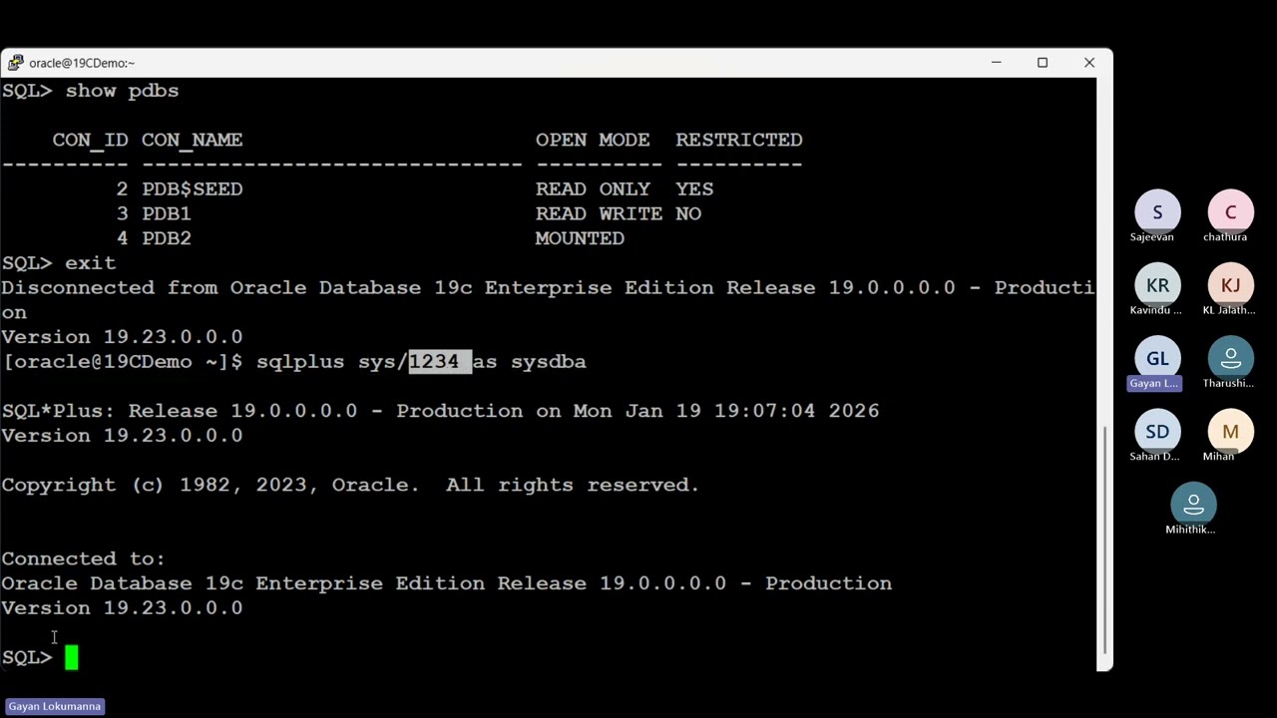Click at the green SQL prompt cursor
This screenshot has width=1277, height=718.
pyautogui.click(x=72, y=657)
